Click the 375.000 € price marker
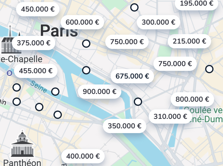 [x=34, y=43]
